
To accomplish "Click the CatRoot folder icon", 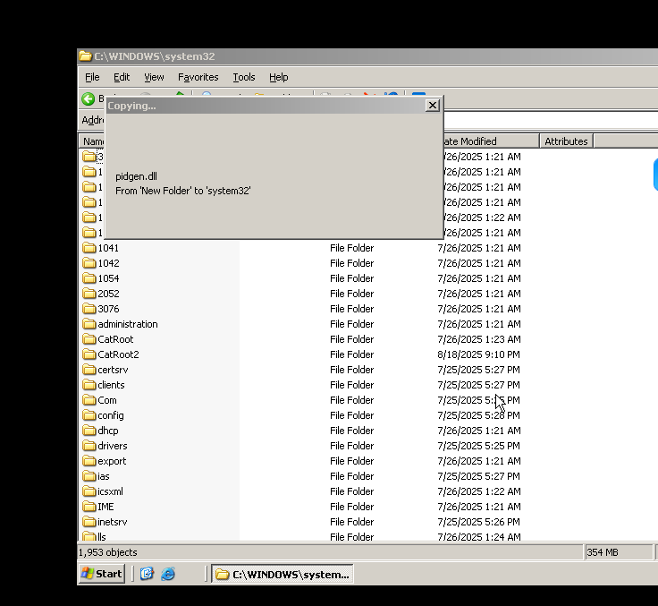I will pos(89,338).
